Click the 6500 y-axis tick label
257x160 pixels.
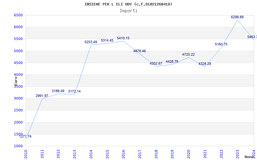click(18, 15)
